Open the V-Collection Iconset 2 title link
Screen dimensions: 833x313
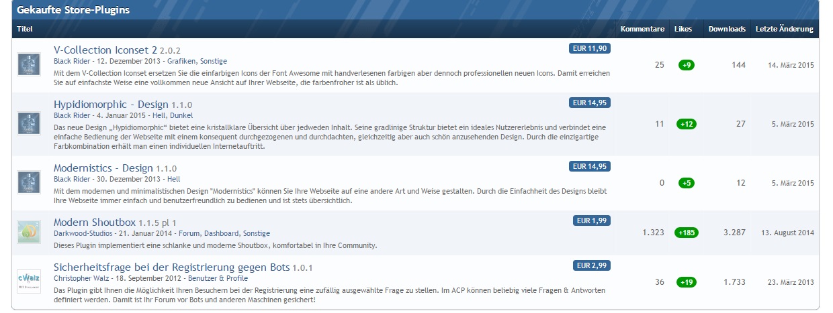105,50
